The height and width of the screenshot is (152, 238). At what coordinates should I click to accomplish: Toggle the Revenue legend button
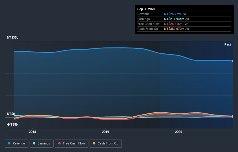[17, 144]
